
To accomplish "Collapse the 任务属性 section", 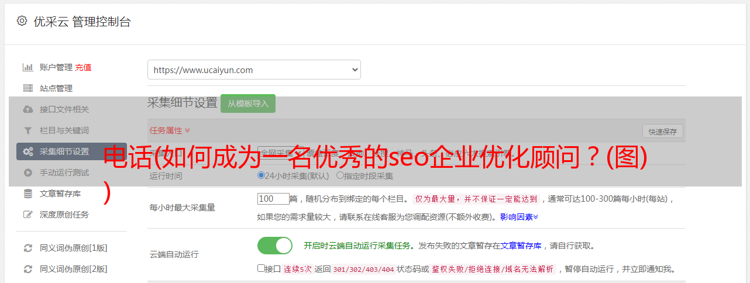I will 170,130.
